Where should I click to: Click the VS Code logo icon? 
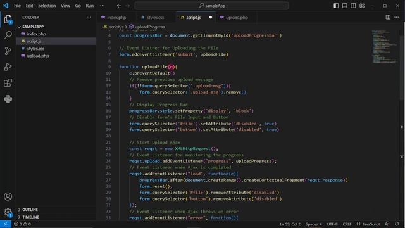tap(6, 6)
